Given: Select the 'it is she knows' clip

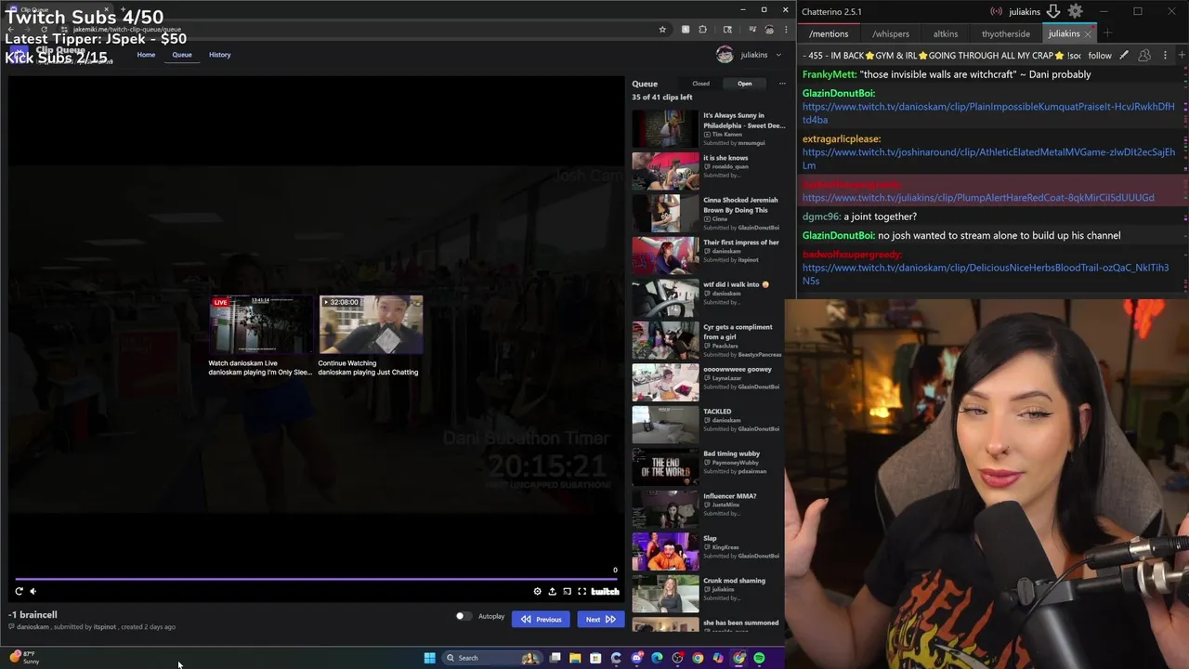Looking at the screenshot, I should tap(709, 171).
